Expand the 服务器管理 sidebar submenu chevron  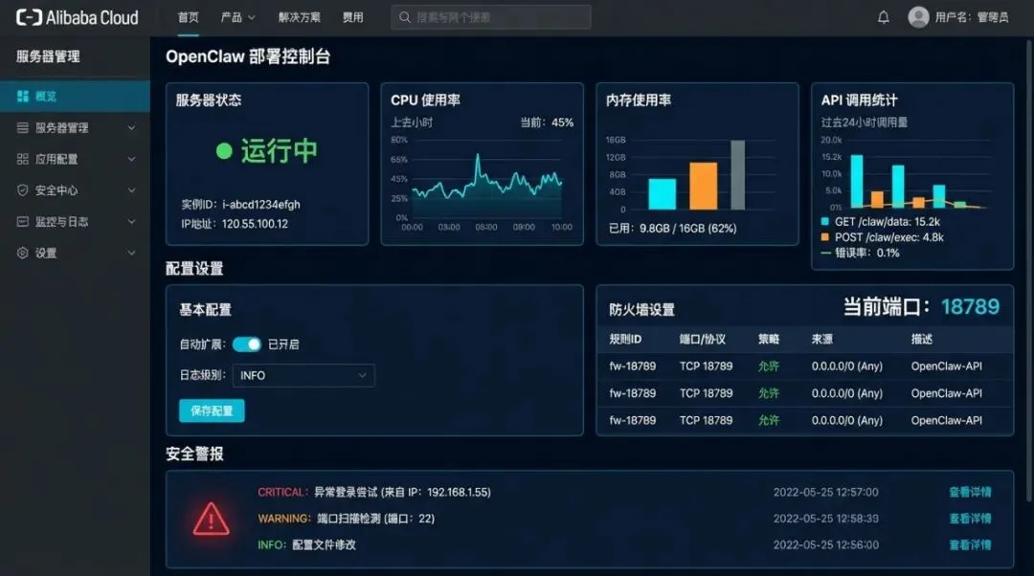coord(131,128)
